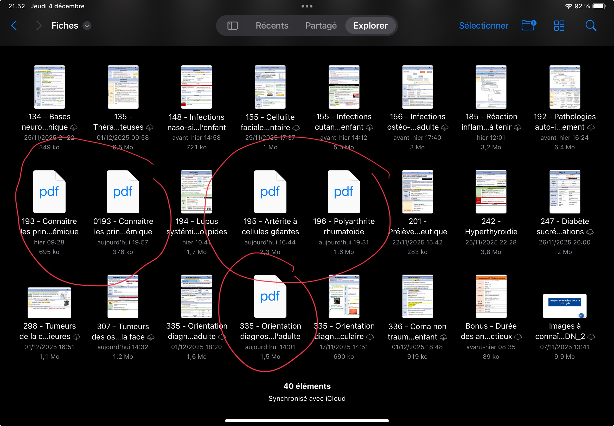The image size is (614, 426).
Task: Tap the forward chevron next to Fiches
Action: [x=39, y=26]
